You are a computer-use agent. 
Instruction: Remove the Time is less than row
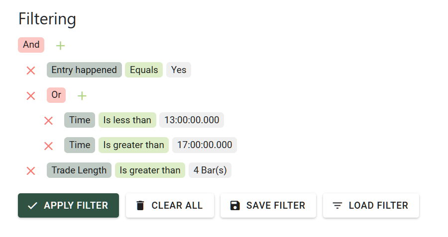click(48, 121)
